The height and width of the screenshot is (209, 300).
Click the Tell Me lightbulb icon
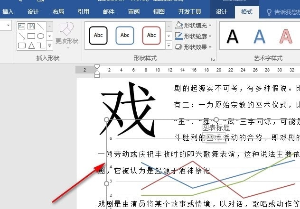pyautogui.click(x=269, y=12)
